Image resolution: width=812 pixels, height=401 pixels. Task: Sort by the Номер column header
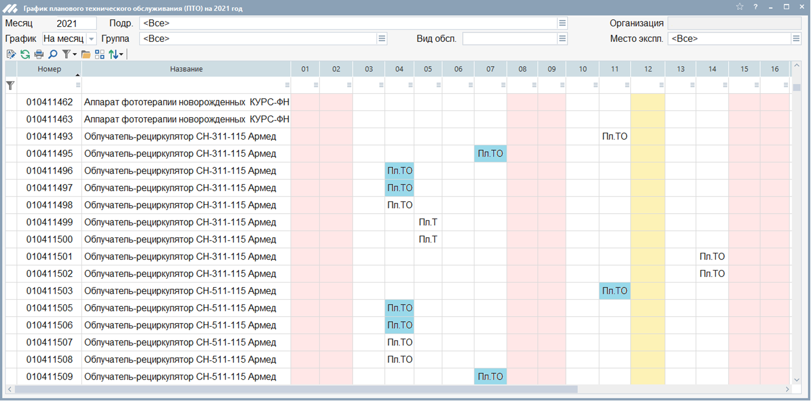pyautogui.click(x=50, y=69)
